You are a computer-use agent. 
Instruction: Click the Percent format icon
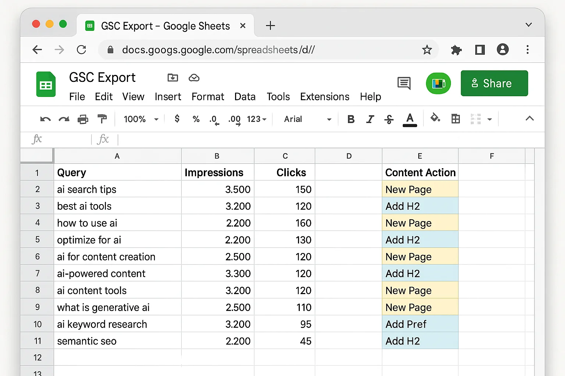click(x=196, y=119)
